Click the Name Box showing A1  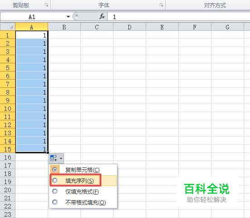pos(32,17)
